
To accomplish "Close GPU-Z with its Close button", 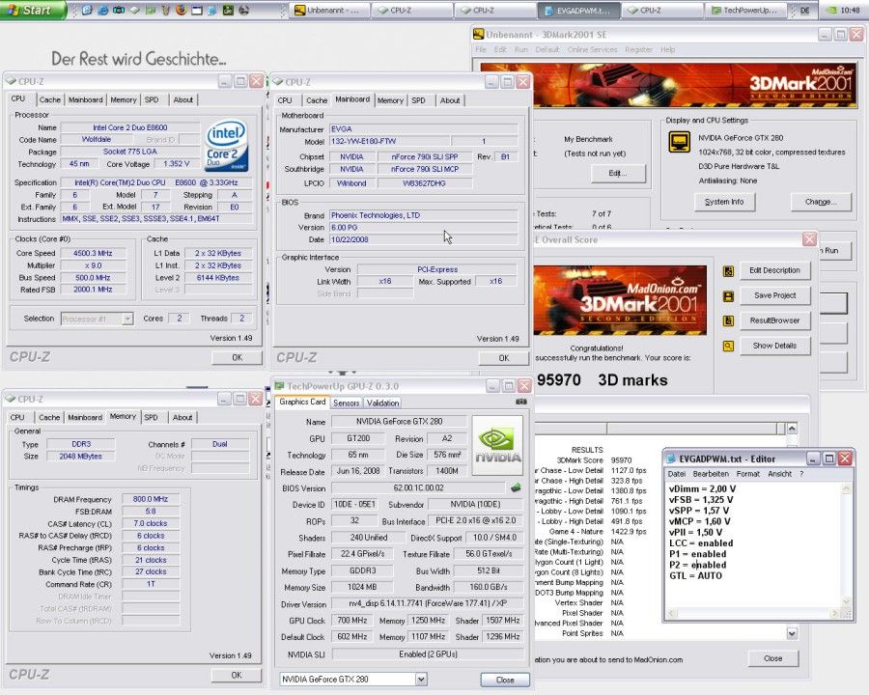I will [504, 680].
